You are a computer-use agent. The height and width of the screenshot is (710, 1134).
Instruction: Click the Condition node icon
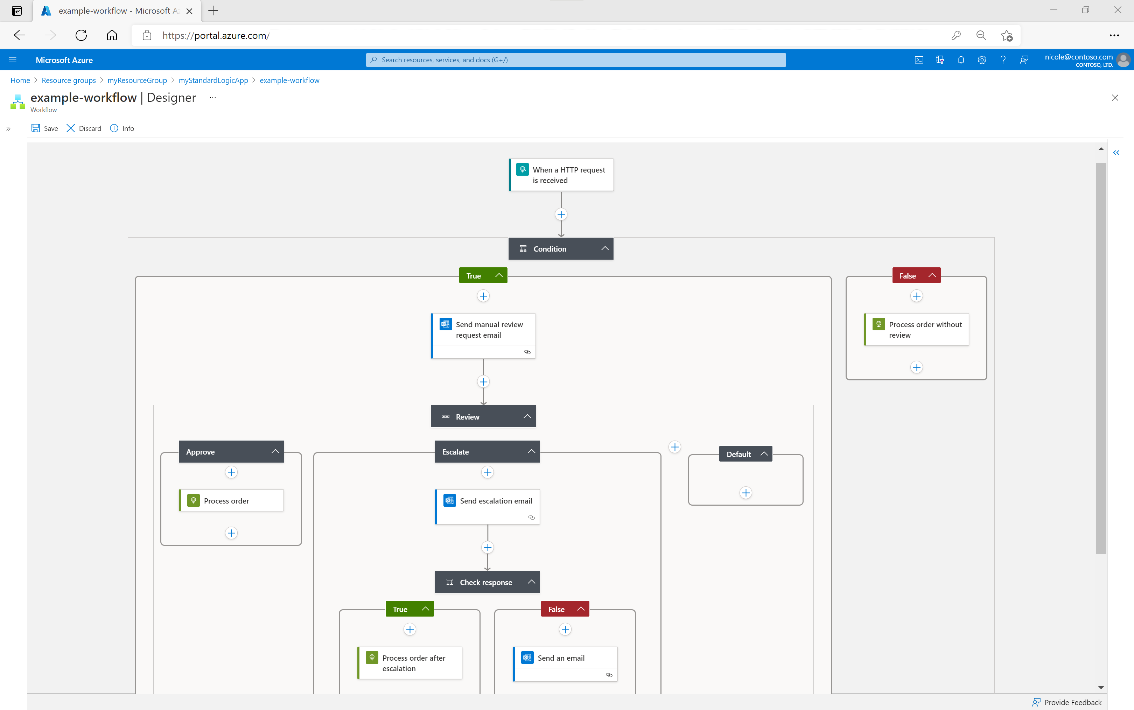coord(522,249)
